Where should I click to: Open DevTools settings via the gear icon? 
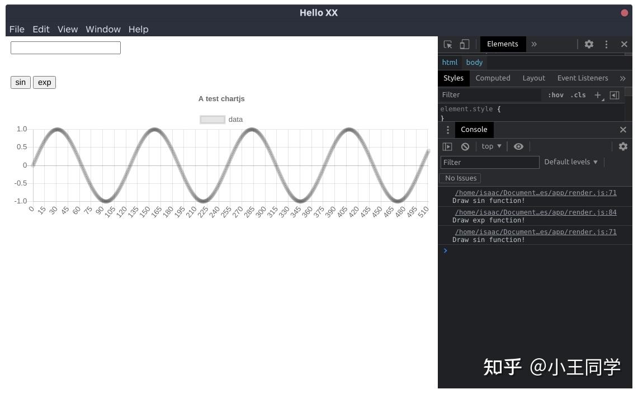tap(589, 44)
